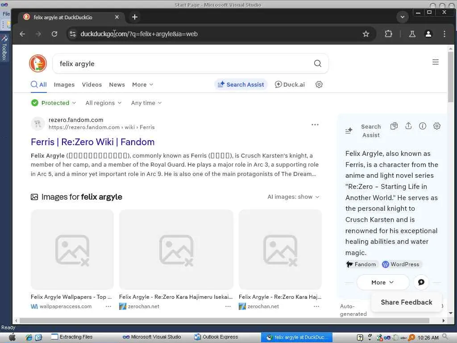457x343 pixels.
Task: Switch to the News tab
Action: pyautogui.click(x=117, y=84)
